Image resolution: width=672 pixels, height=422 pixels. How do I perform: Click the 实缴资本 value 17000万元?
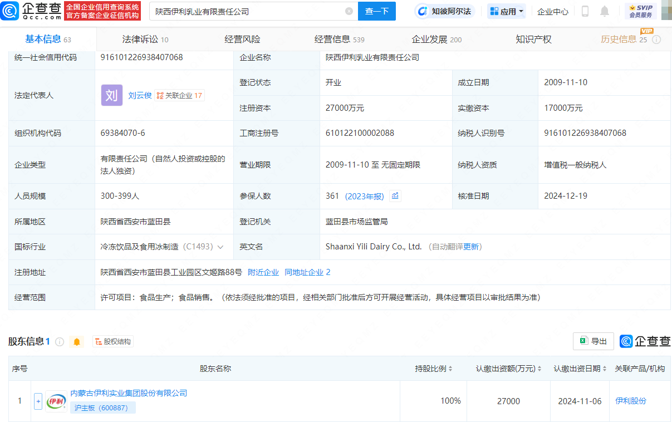point(563,108)
